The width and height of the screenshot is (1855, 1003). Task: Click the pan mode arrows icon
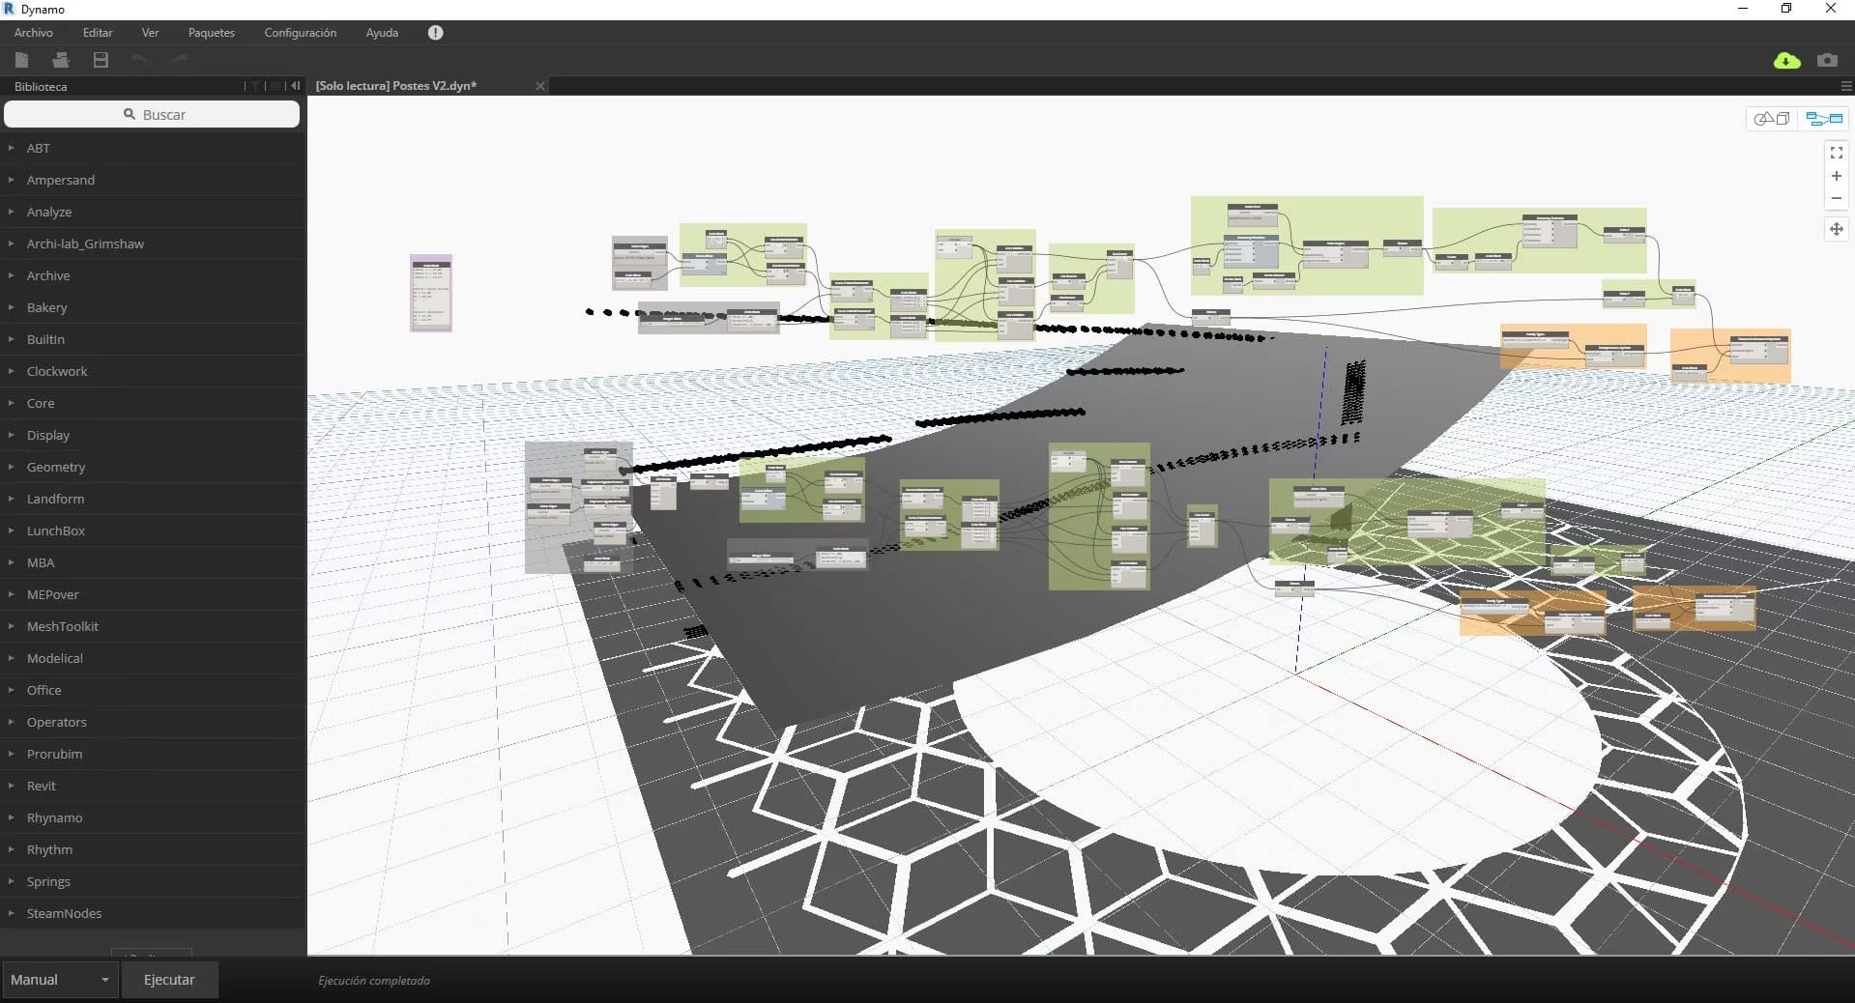1836,229
